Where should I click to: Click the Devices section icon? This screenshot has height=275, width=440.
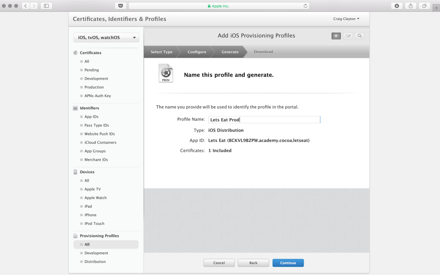[75, 172]
